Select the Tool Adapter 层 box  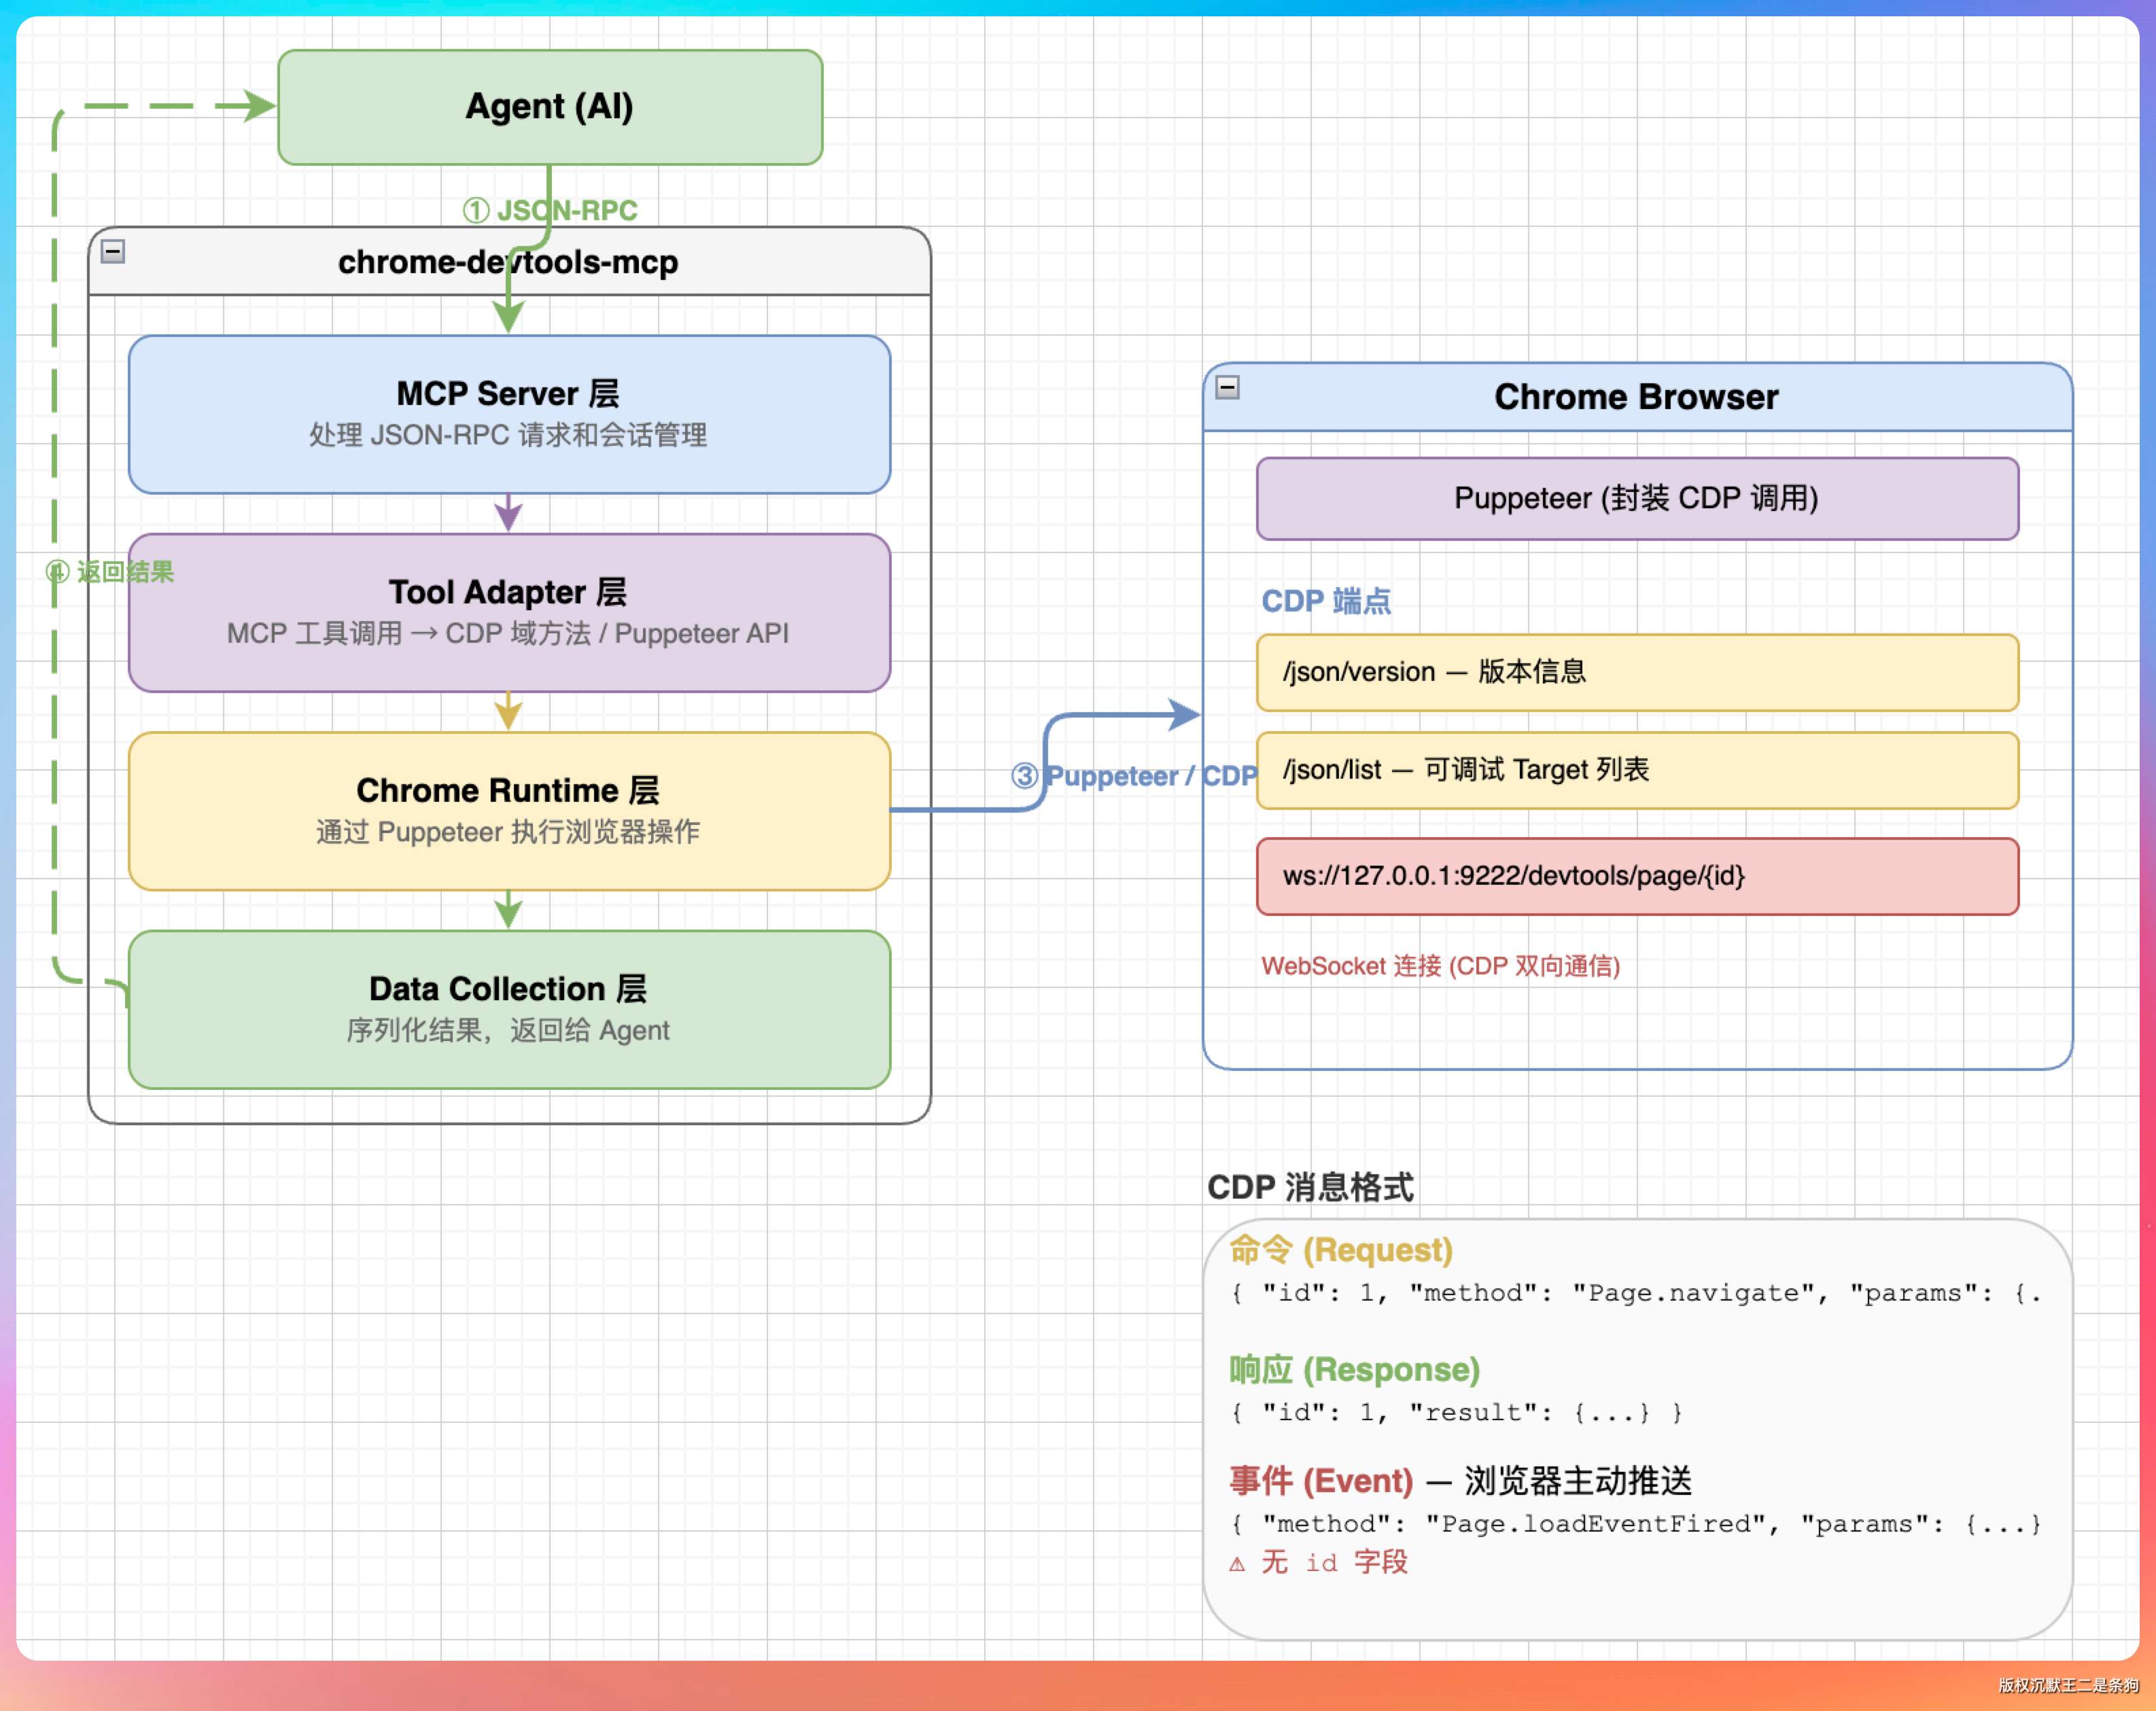pyautogui.click(x=509, y=612)
